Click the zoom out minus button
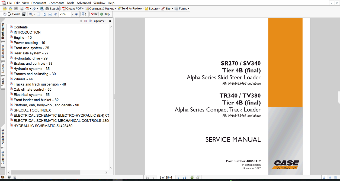This screenshot has height=181, width=340. (x=56, y=14)
